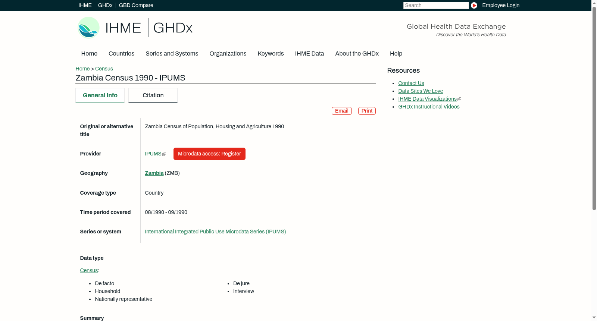Click the Email button
Viewport: 597px width, 321px height.
point(342,111)
